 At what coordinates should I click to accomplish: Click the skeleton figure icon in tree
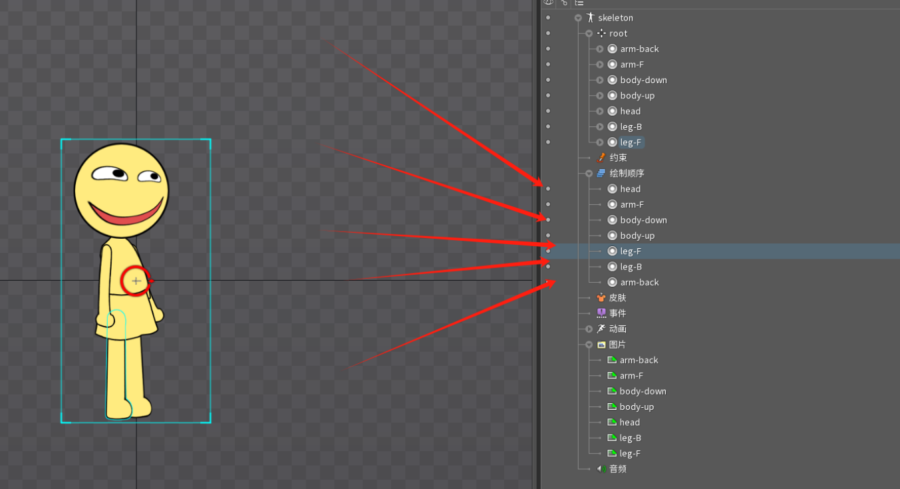(x=590, y=18)
